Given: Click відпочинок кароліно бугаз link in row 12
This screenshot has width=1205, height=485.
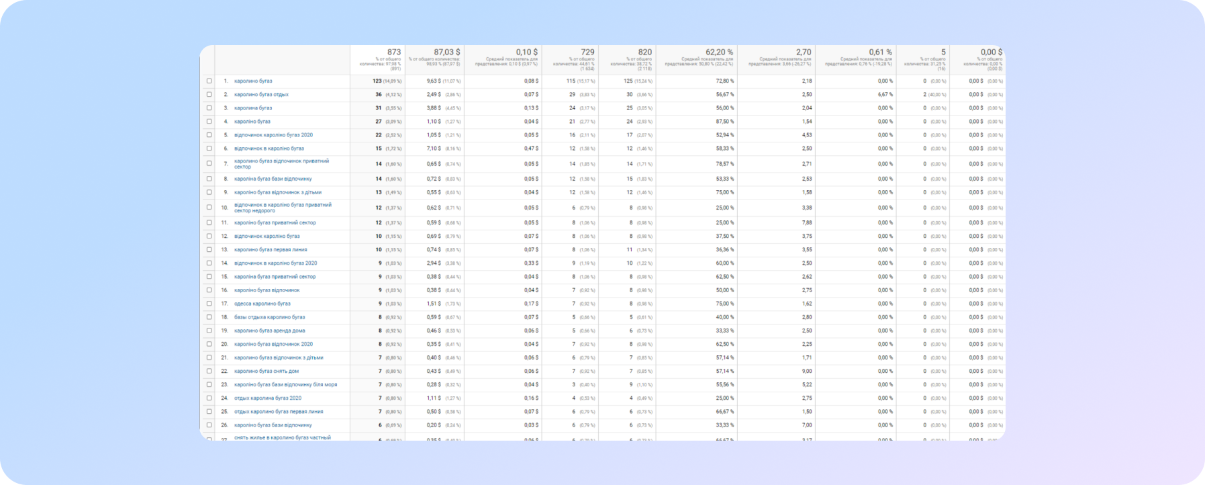Looking at the screenshot, I should click(267, 236).
